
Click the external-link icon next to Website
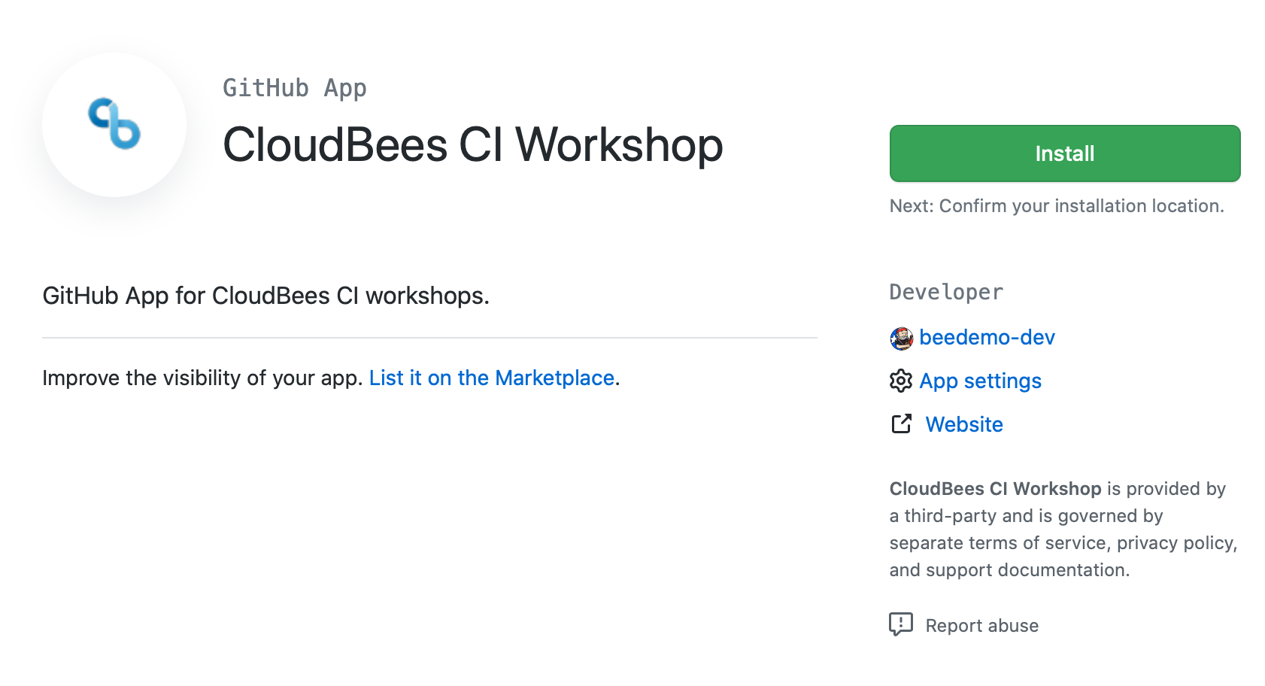tap(900, 424)
